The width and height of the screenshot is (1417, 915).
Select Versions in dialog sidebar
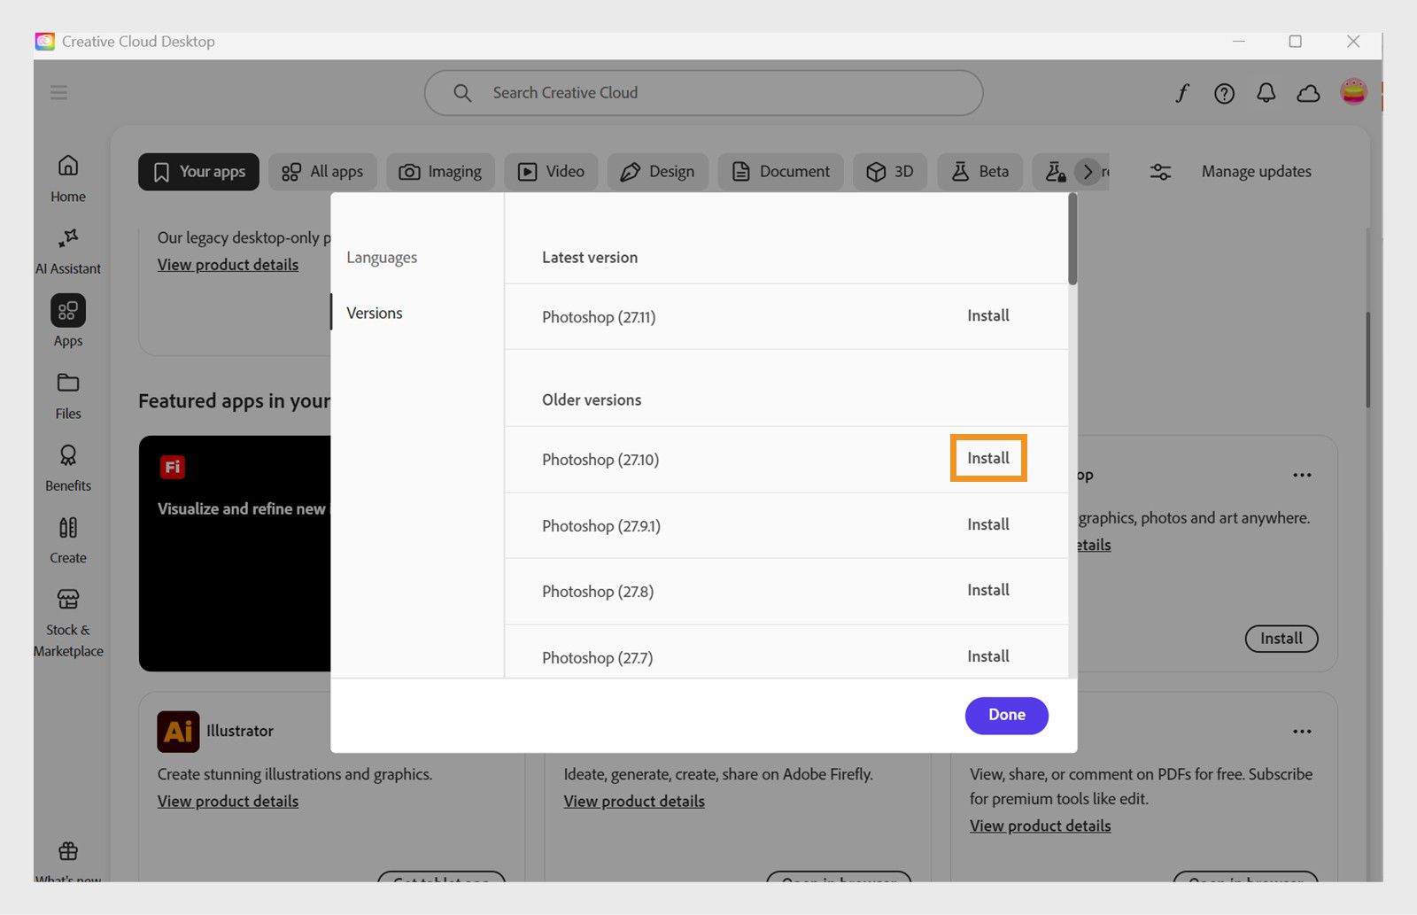click(375, 314)
